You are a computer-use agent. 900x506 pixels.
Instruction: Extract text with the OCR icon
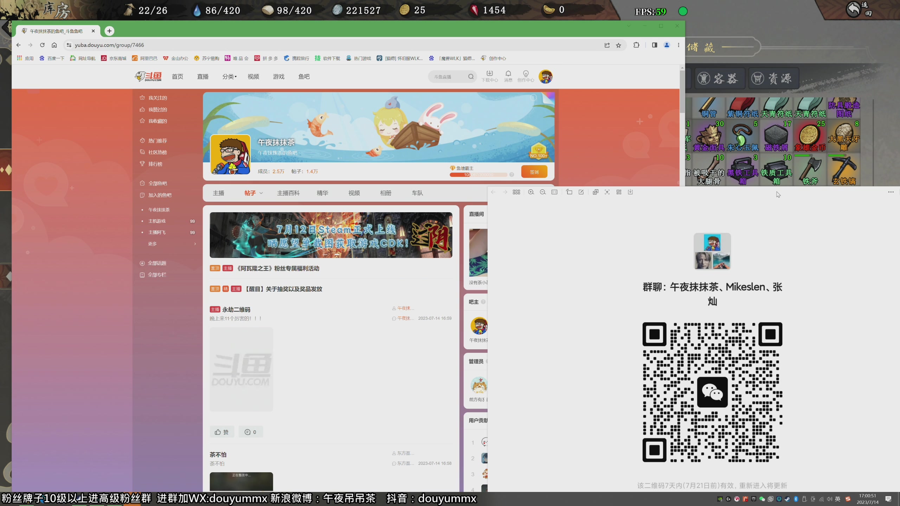(607, 192)
